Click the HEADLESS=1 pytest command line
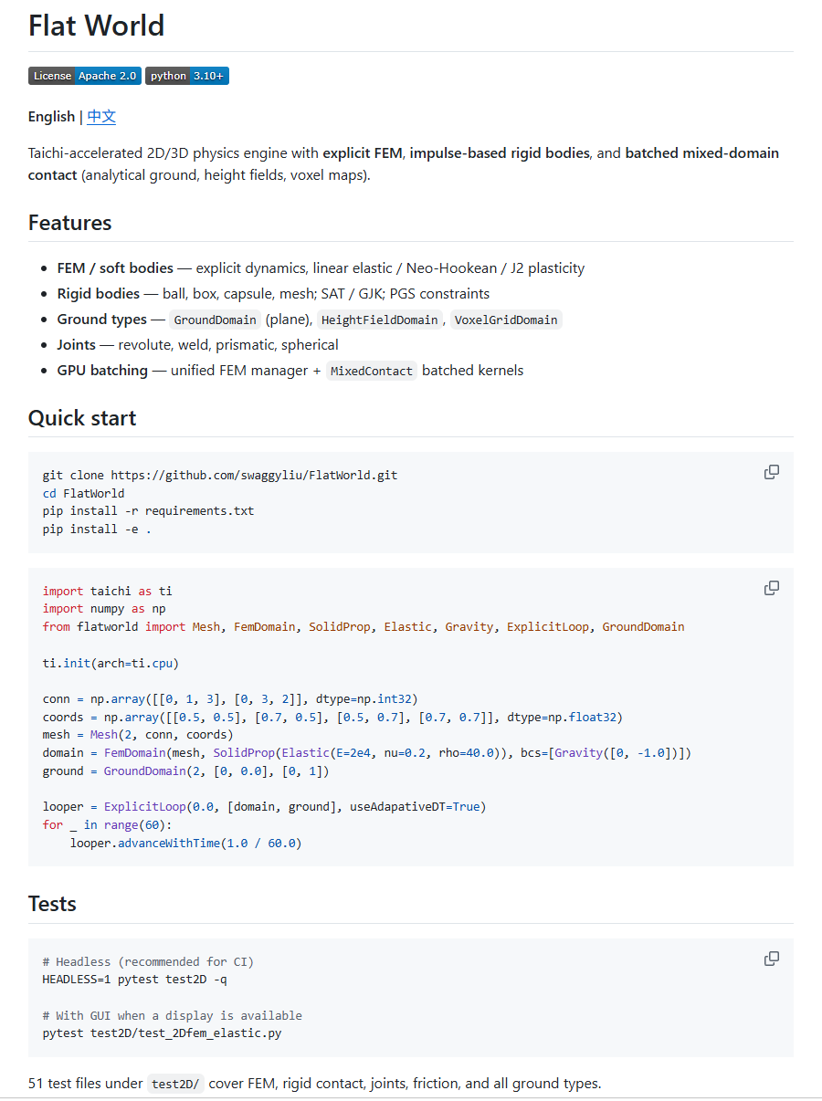This screenshot has width=822, height=1101. coord(135,980)
